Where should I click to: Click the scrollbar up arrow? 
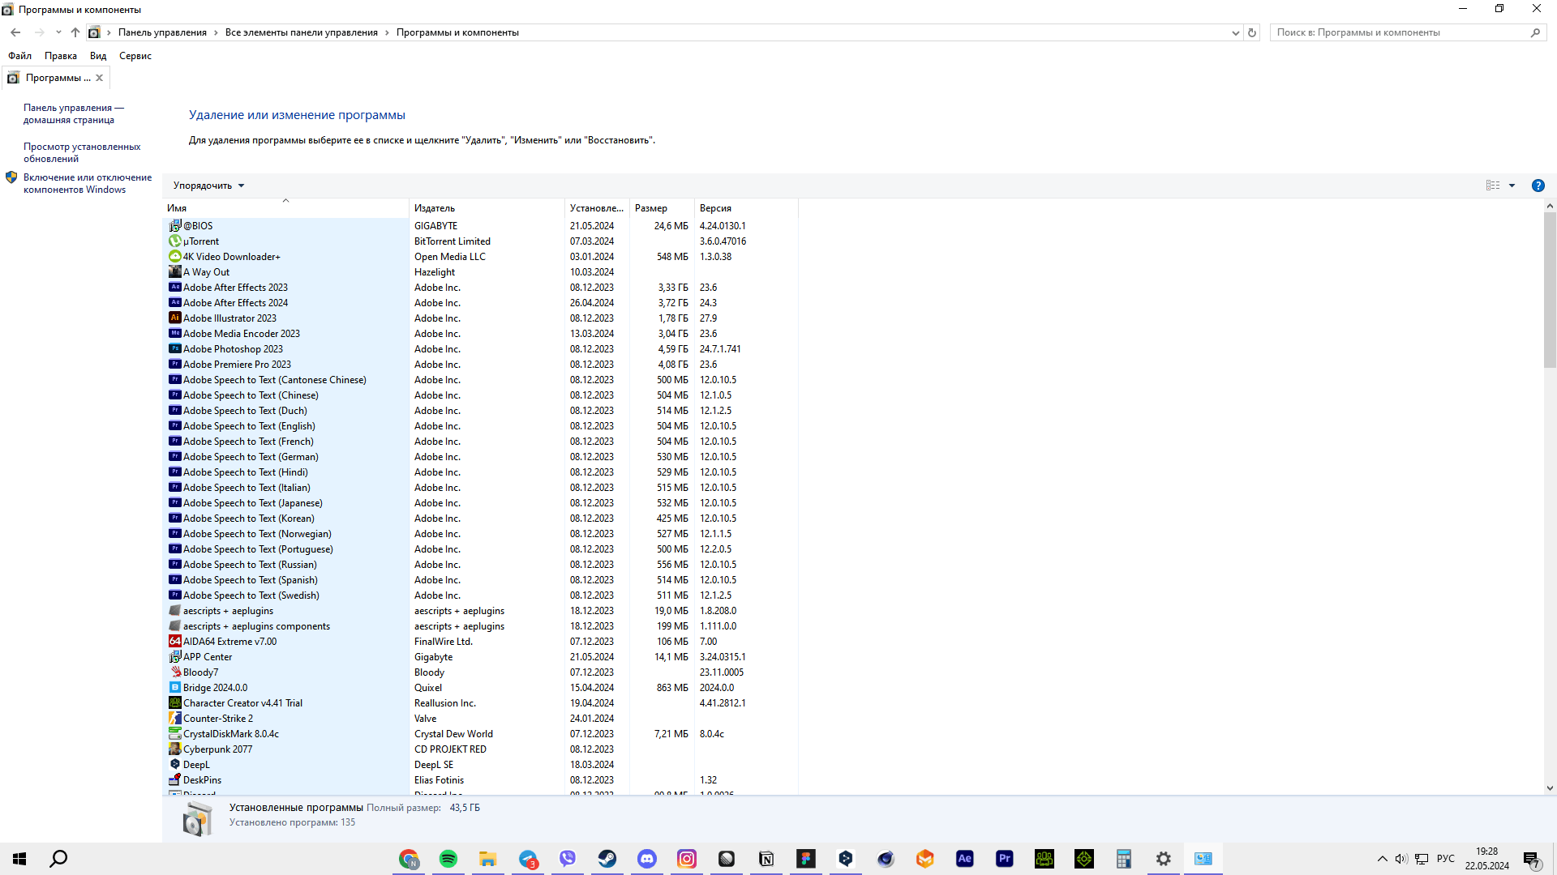click(x=1550, y=207)
